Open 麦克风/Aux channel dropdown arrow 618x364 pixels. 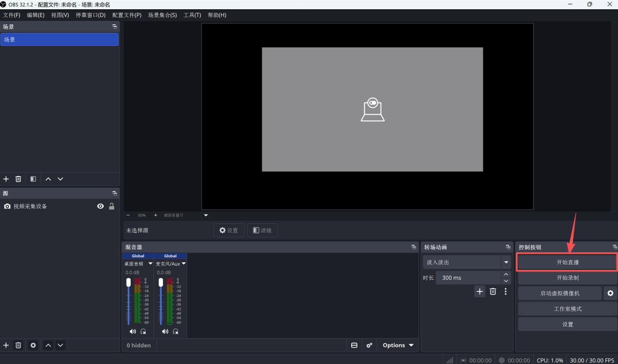pos(183,264)
